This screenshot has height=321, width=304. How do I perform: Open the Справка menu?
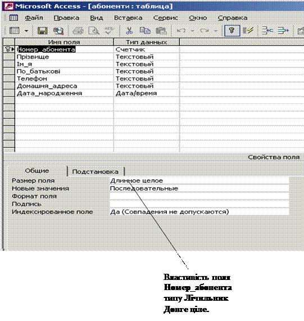point(233,18)
